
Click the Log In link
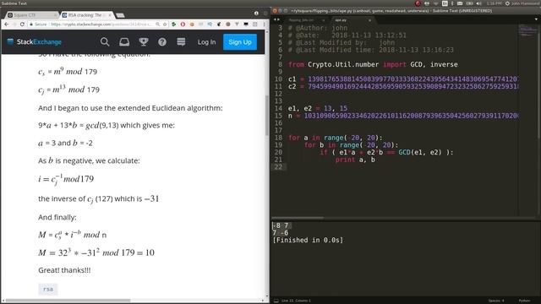pyautogui.click(x=206, y=42)
